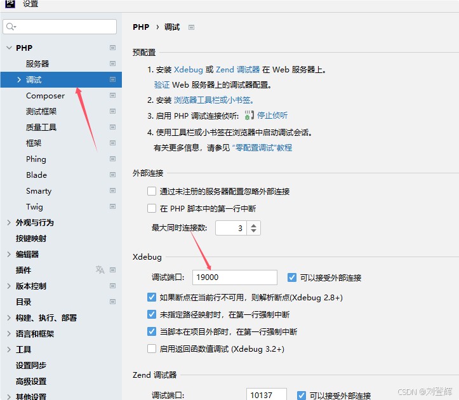
Task: Collapse the PHP tree node
Action: pyautogui.click(x=9, y=48)
